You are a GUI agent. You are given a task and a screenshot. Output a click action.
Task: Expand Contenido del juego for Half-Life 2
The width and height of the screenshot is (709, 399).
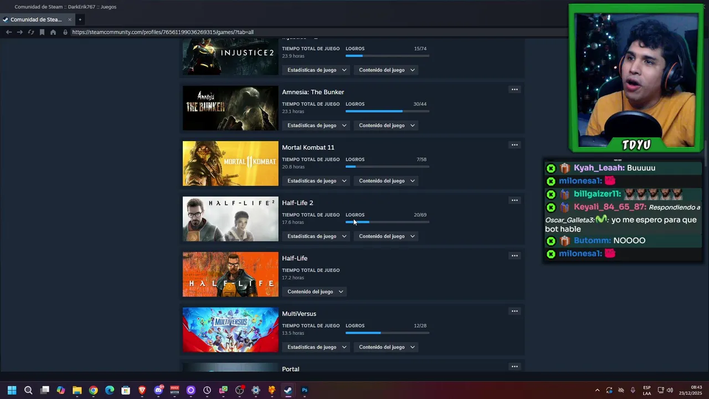click(387, 236)
